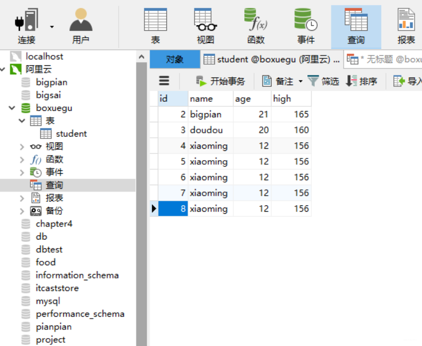Select the information_schema database
Screen dimensions: 422x346
click(x=77, y=275)
